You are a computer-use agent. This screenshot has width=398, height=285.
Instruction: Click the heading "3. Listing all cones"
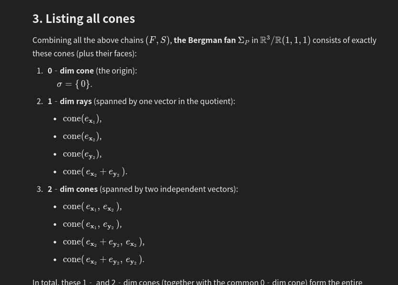tap(83, 19)
